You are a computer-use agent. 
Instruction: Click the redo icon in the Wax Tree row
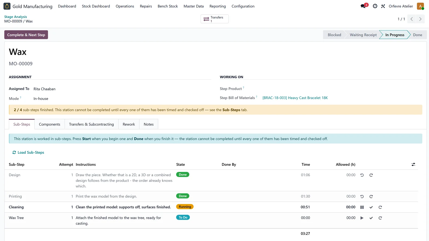[380, 218]
